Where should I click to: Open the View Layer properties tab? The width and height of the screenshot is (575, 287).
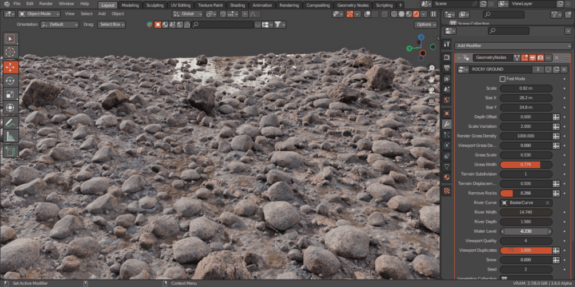pyautogui.click(x=447, y=79)
